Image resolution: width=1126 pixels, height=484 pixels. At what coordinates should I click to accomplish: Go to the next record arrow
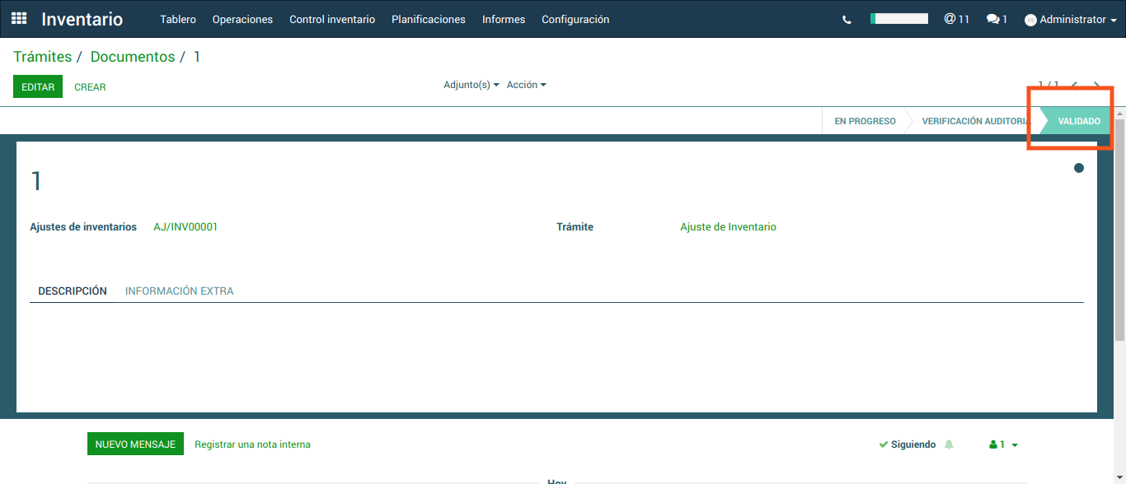click(1096, 85)
